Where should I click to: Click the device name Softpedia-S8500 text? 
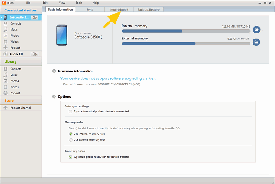pos(89,37)
